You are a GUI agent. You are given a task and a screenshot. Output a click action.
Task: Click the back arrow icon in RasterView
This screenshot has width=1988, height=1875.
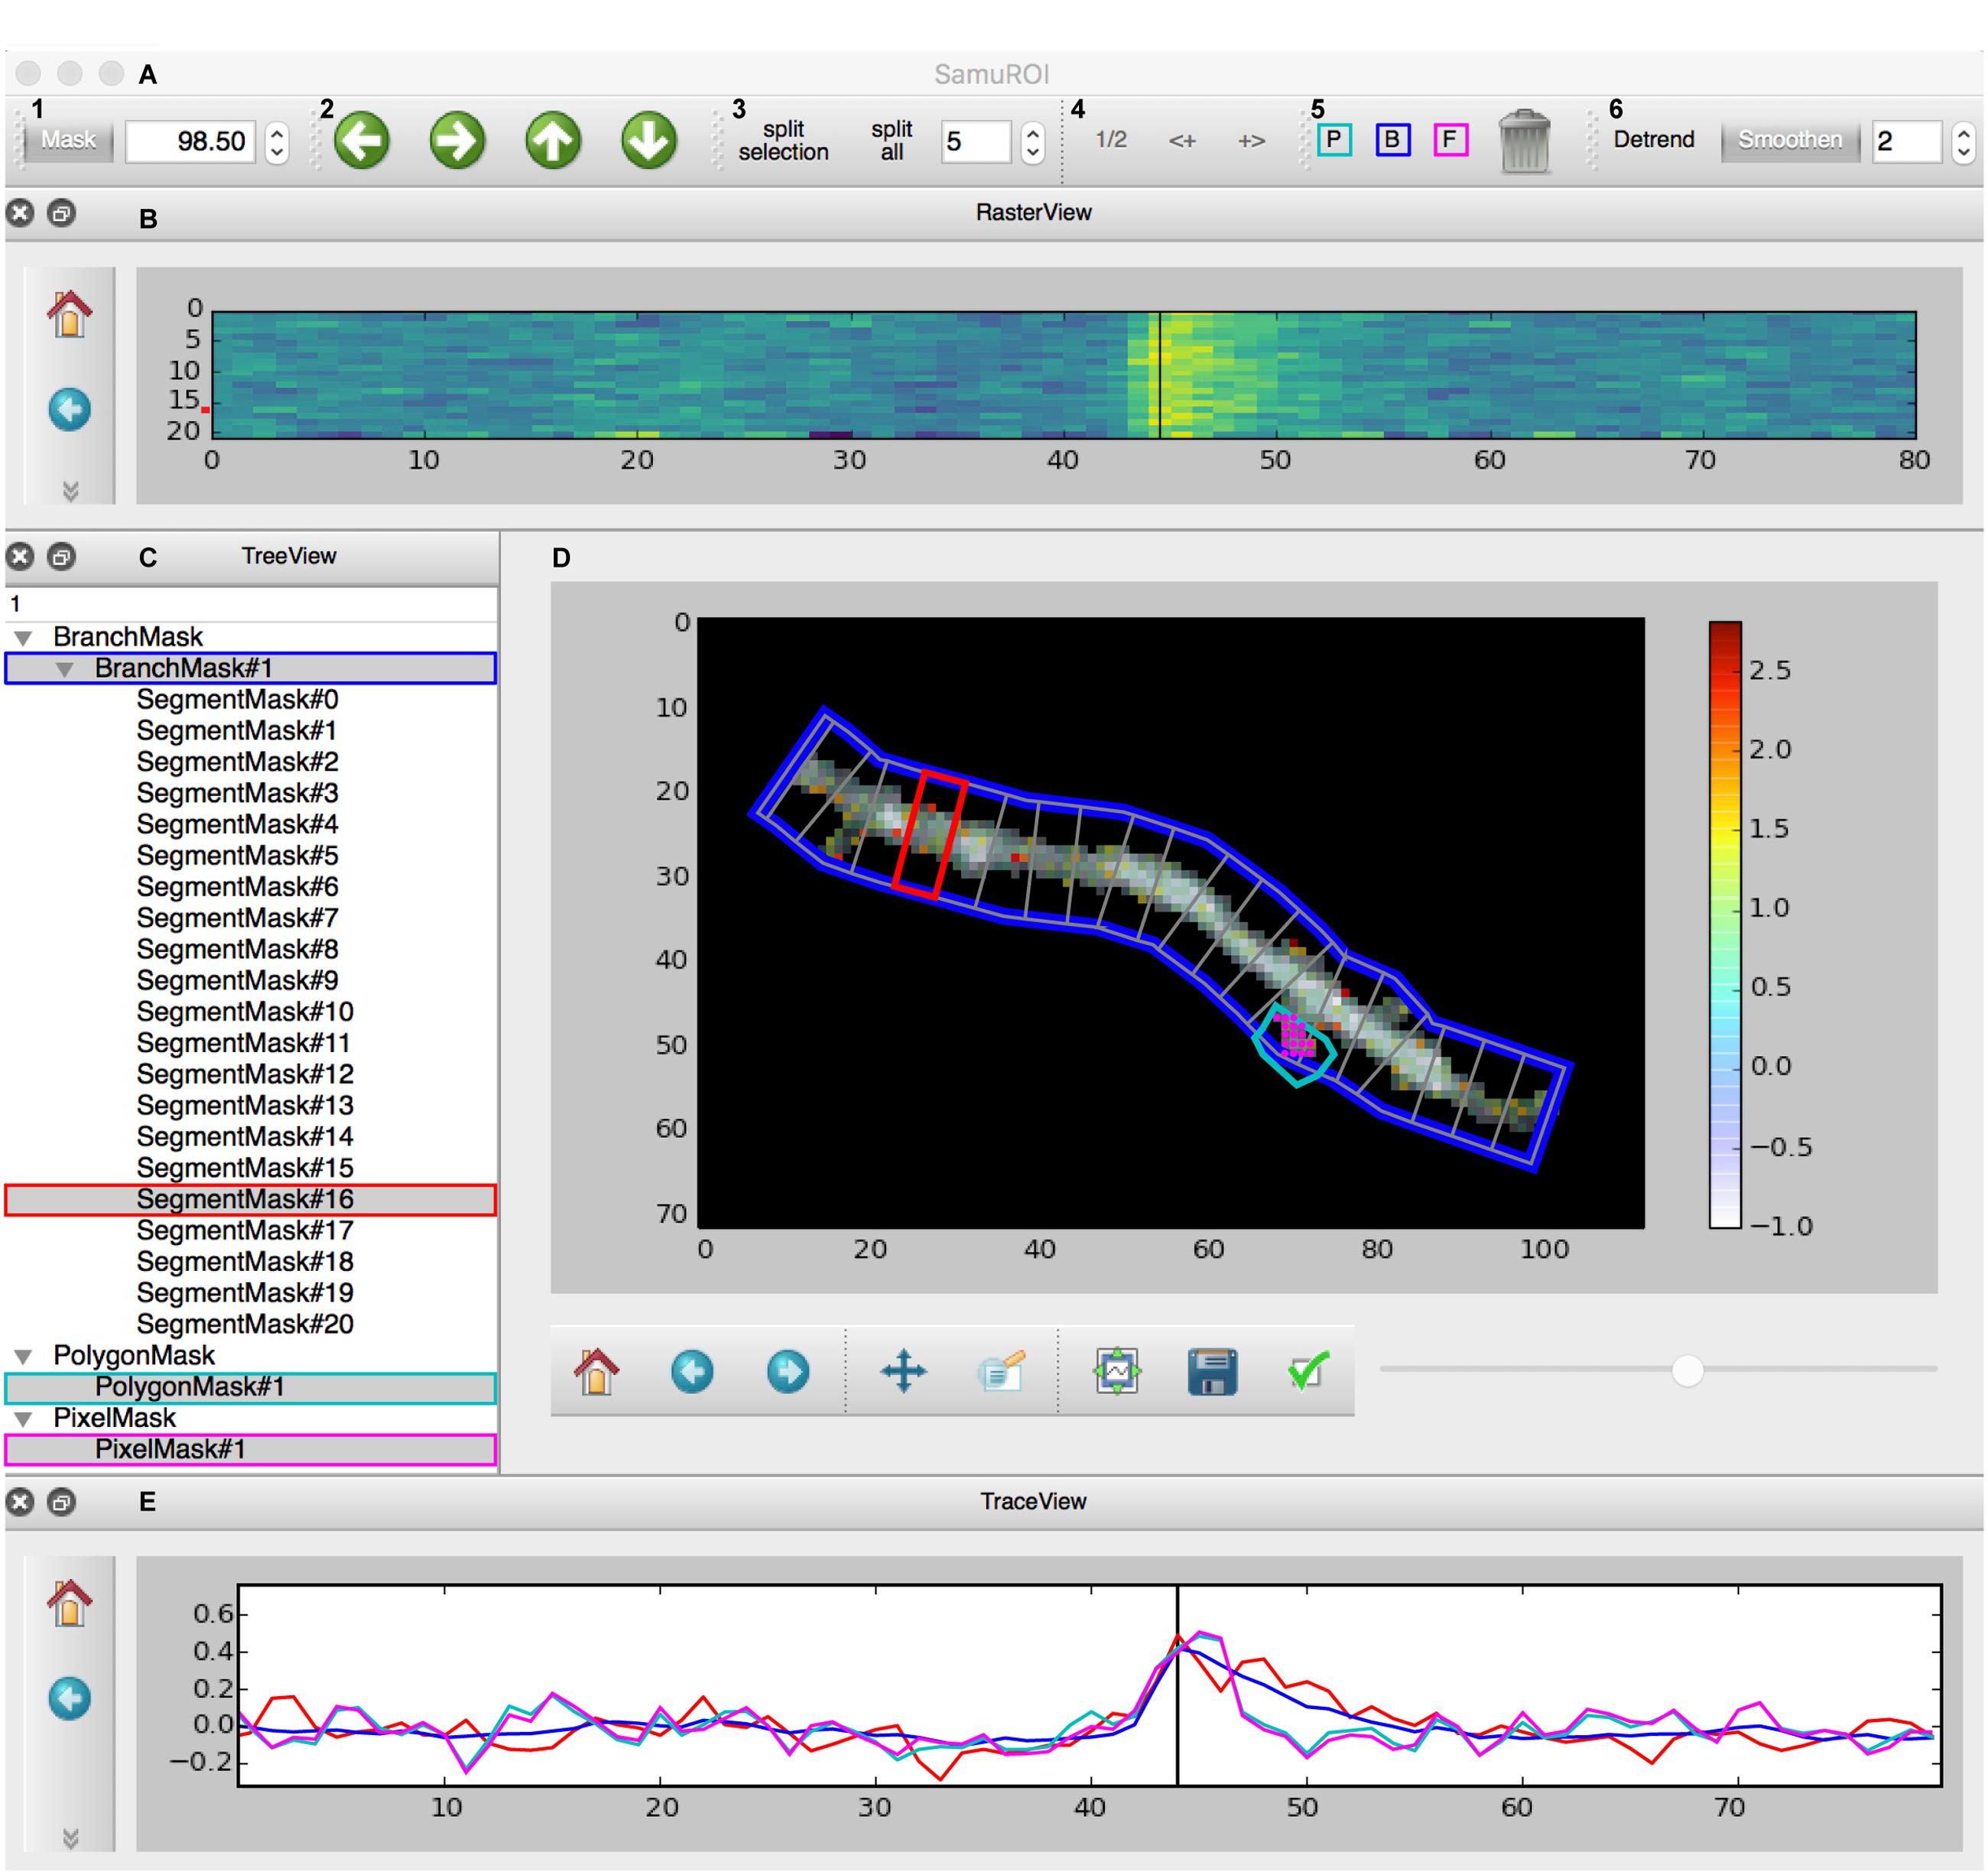point(69,409)
